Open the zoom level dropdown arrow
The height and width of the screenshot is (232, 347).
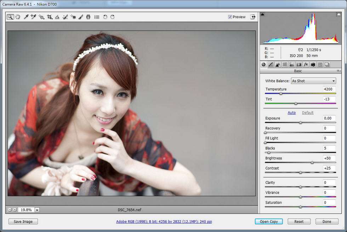pyautogui.click(x=37, y=210)
